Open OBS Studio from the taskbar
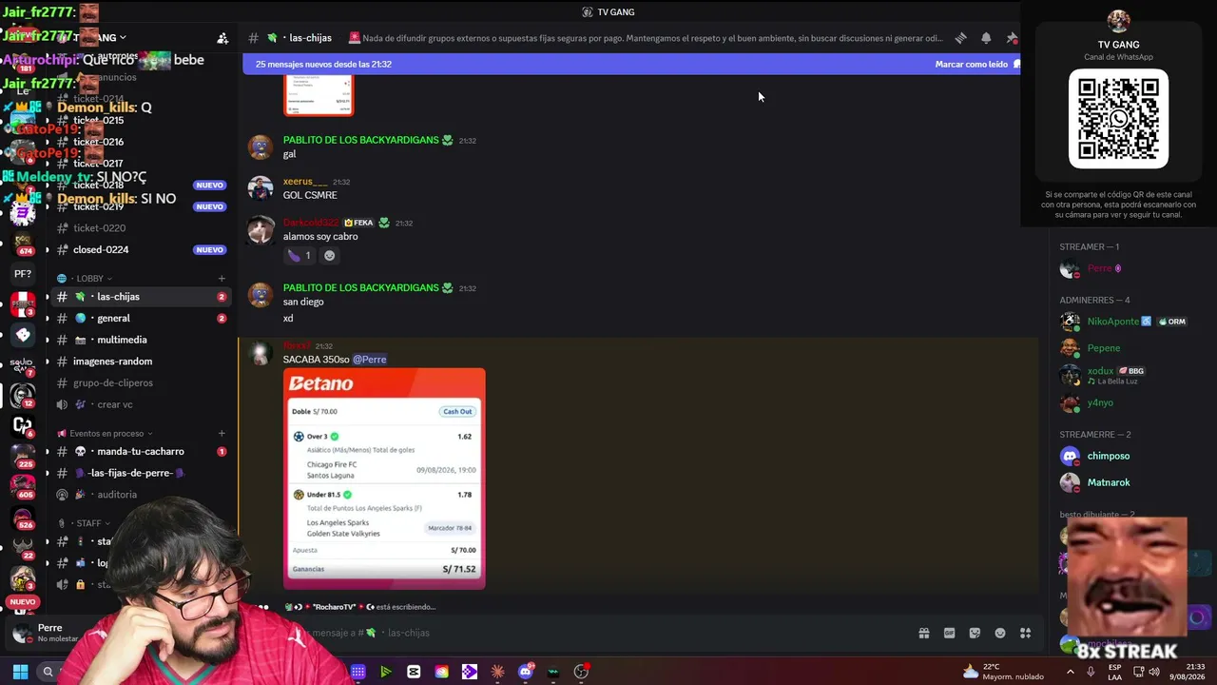This screenshot has width=1217, height=685. [581, 672]
